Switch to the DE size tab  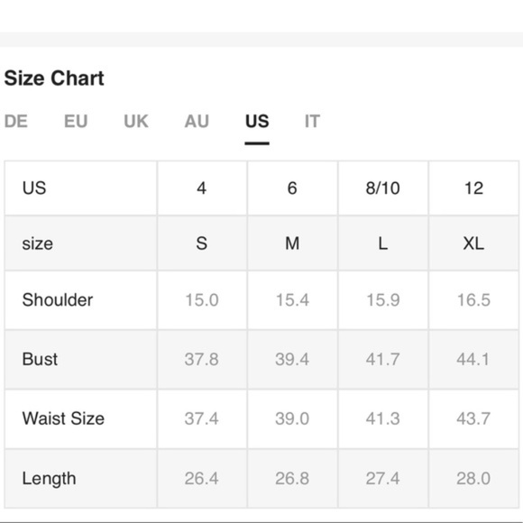[x=15, y=121]
